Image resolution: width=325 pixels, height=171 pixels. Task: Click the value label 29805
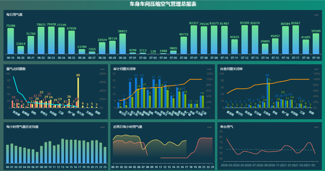(x=265, y=41)
